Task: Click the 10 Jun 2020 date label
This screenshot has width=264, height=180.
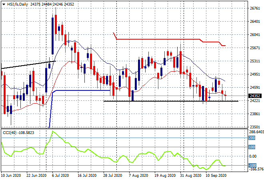Action: [11, 176]
